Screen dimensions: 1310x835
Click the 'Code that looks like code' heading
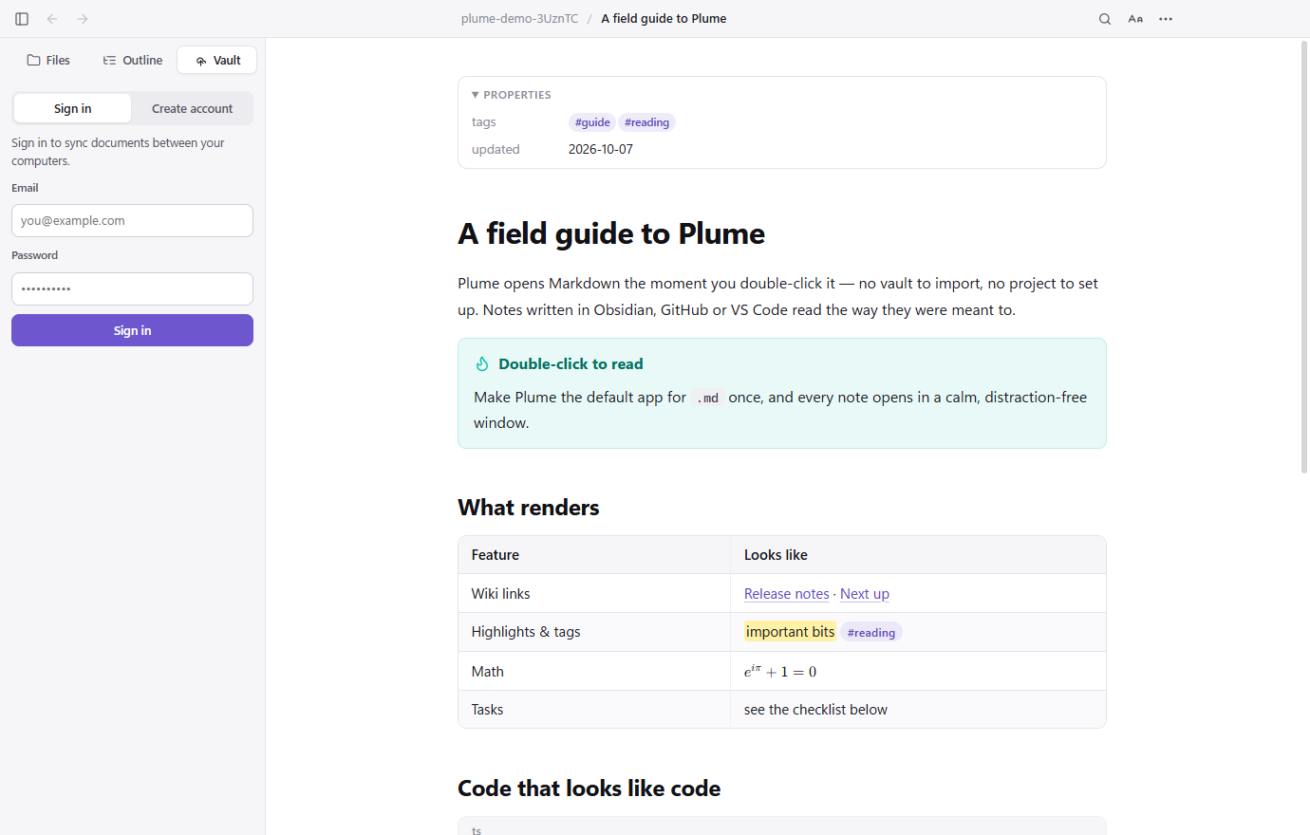[x=589, y=789]
